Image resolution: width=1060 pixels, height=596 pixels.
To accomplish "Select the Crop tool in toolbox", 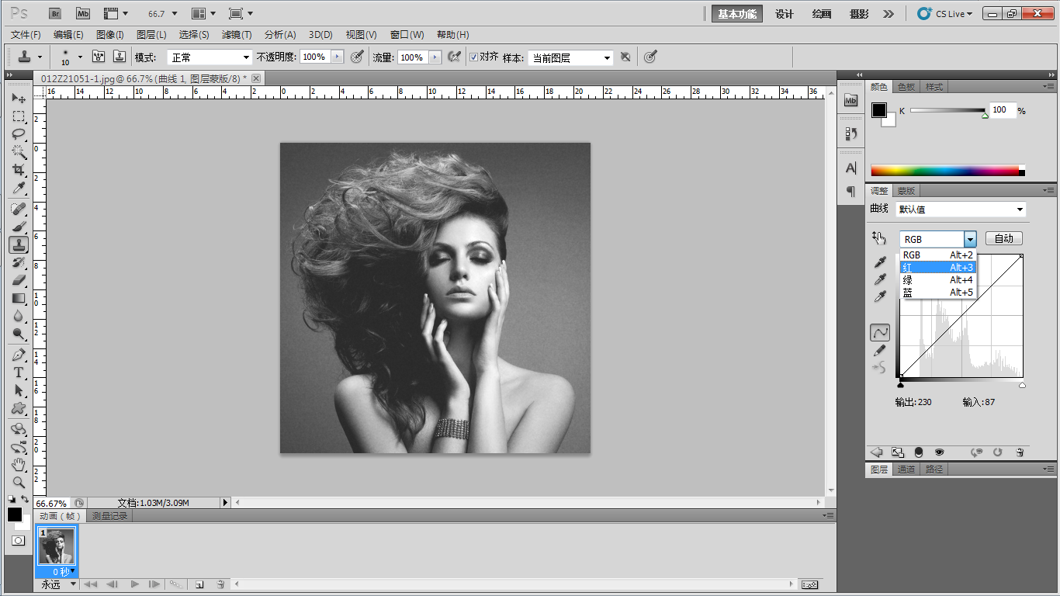I will 19,170.
